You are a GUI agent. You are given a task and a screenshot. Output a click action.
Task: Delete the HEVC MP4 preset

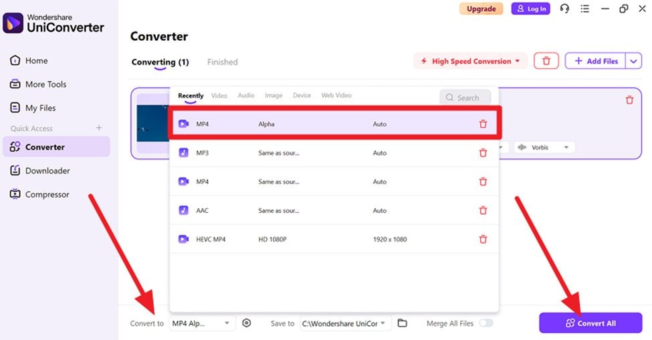[483, 240]
